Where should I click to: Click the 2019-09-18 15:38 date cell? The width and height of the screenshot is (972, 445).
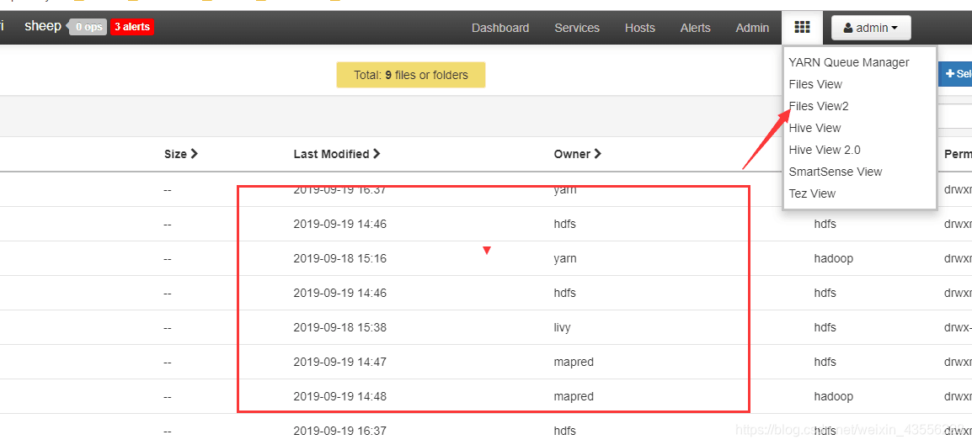(x=339, y=327)
